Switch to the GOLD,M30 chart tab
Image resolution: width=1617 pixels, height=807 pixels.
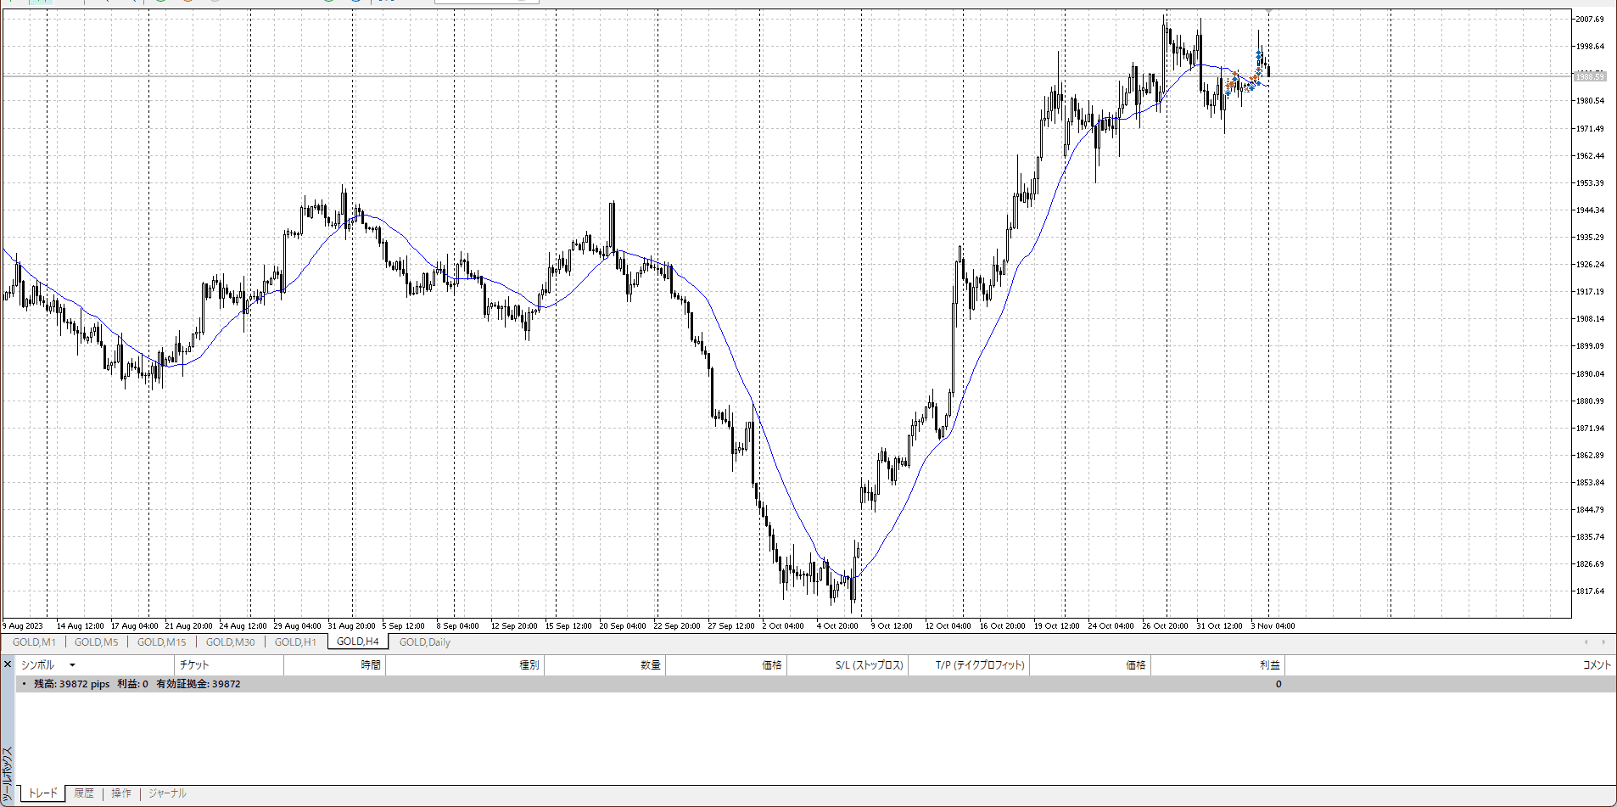coord(230,642)
